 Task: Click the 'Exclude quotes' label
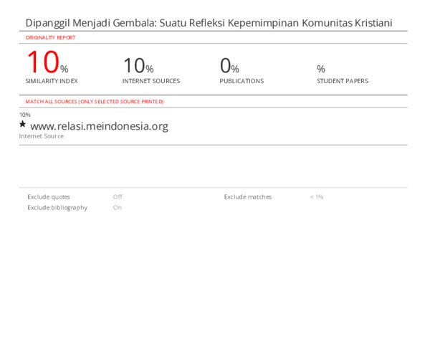click(x=49, y=196)
